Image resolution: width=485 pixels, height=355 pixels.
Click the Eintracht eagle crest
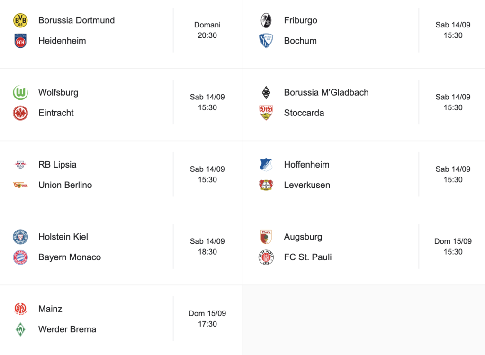pyautogui.click(x=20, y=113)
